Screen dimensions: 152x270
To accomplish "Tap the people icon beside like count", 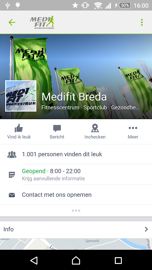I will coord(12,155).
